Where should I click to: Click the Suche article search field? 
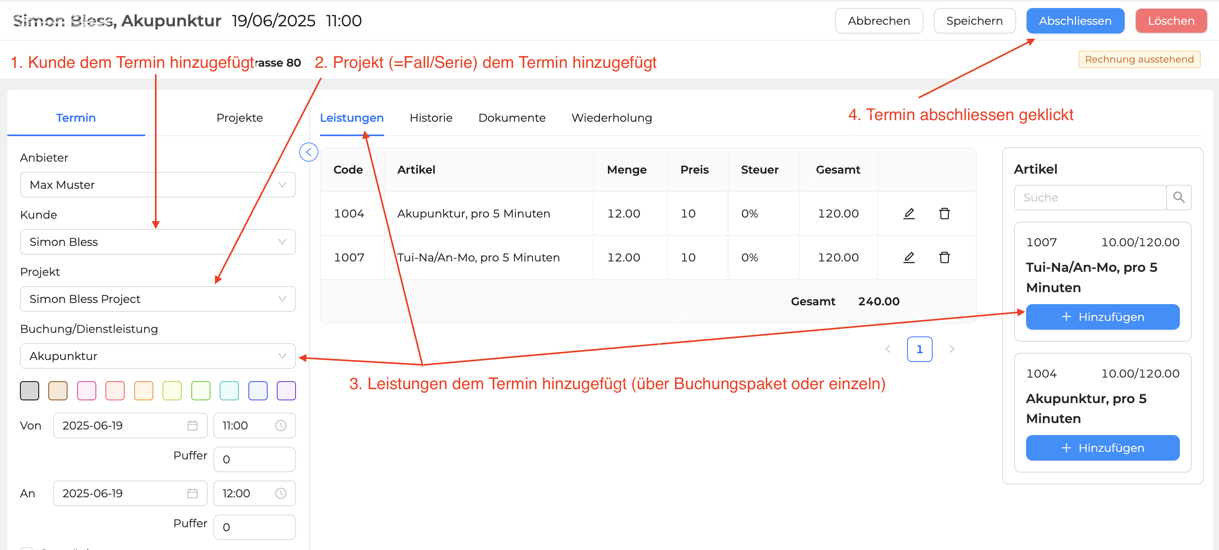click(1089, 197)
